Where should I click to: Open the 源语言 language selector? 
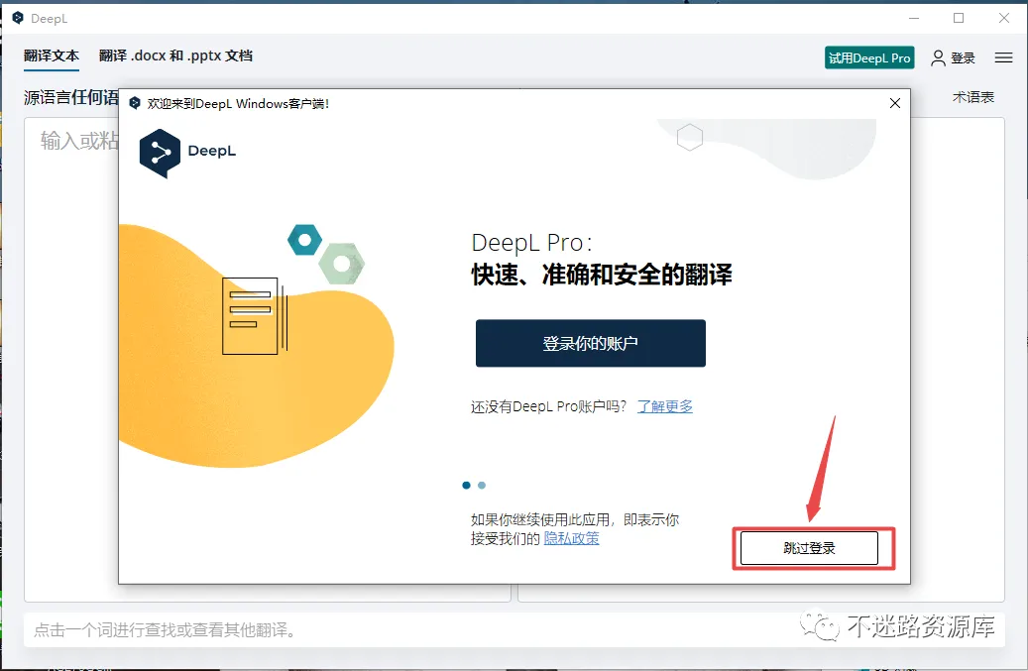coord(71,98)
